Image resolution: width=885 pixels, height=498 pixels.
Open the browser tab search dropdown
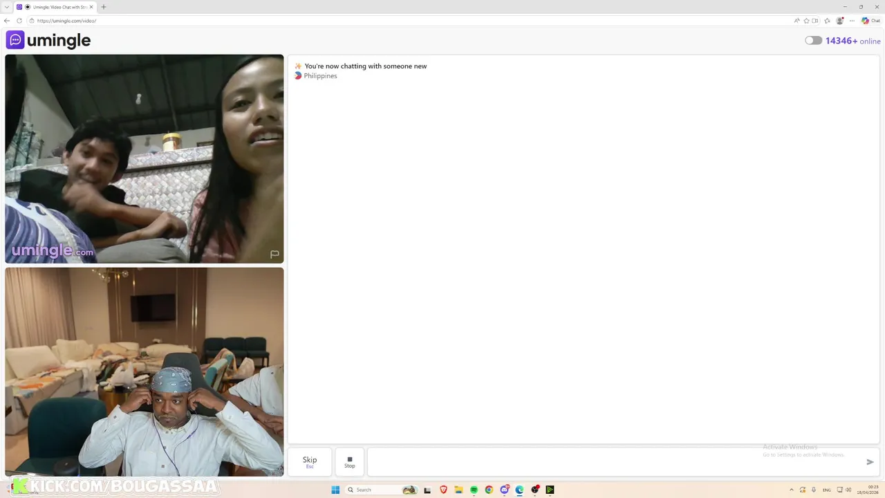pyautogui.click(x=7, y=7)
